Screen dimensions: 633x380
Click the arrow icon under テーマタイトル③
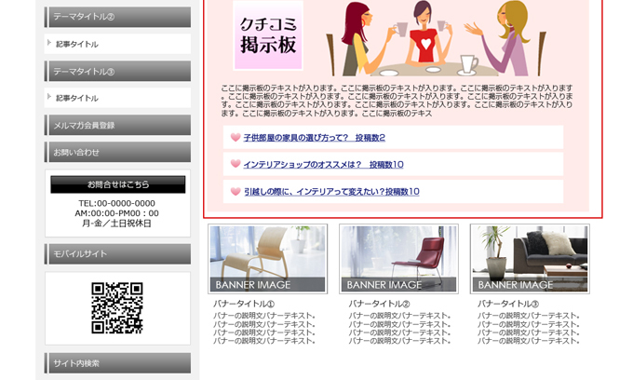49,97
